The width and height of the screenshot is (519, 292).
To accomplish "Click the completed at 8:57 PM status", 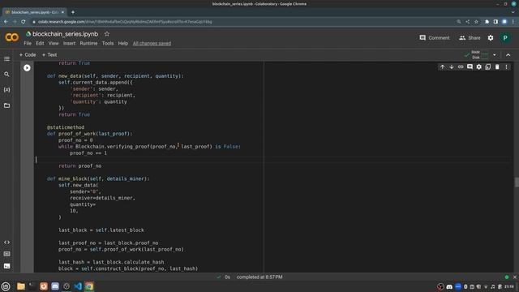I will 259,277.
